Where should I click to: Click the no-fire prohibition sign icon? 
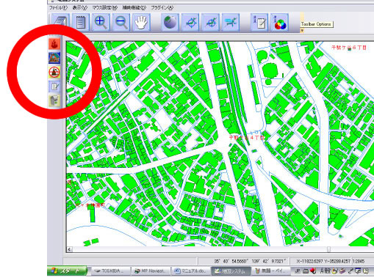(x=54, y=73)
